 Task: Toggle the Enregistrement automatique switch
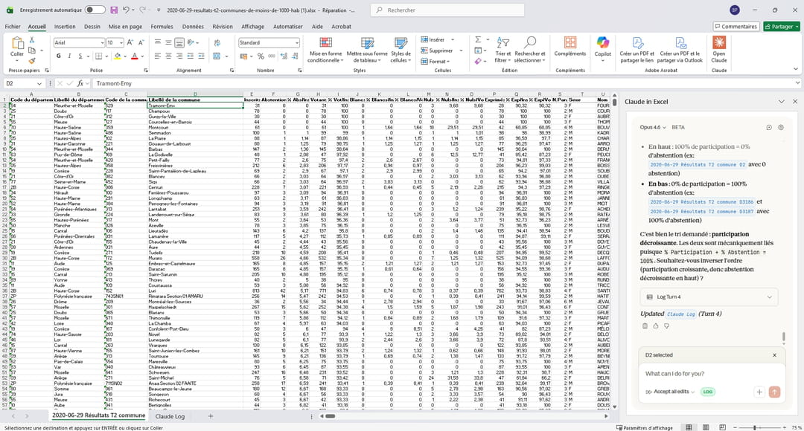95,10
